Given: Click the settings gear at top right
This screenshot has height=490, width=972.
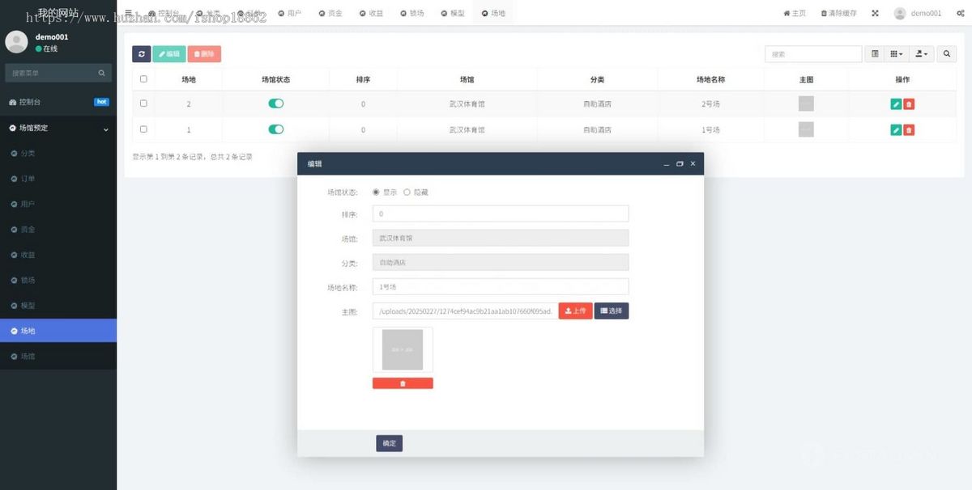Looking at the screenshot, I should [x=959, y=13].
